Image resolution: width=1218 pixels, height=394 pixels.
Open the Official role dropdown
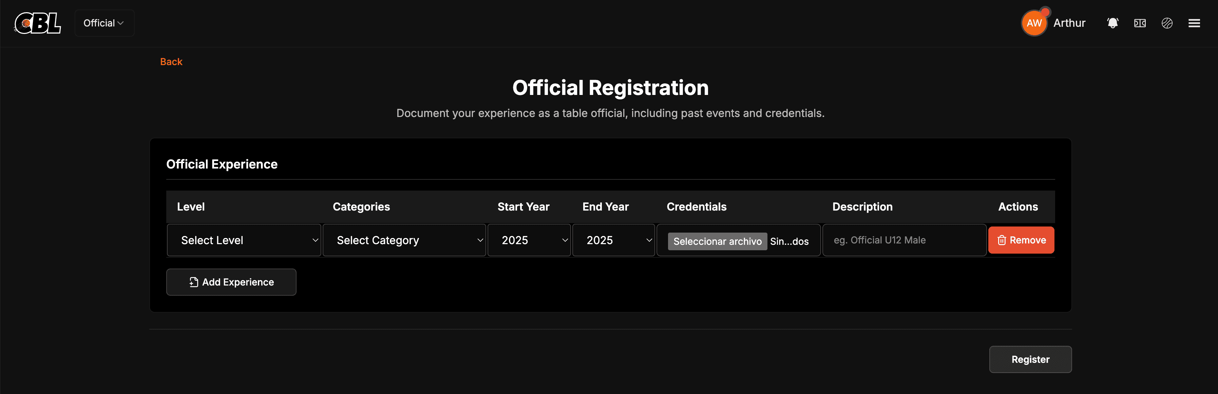click(104, 23)
